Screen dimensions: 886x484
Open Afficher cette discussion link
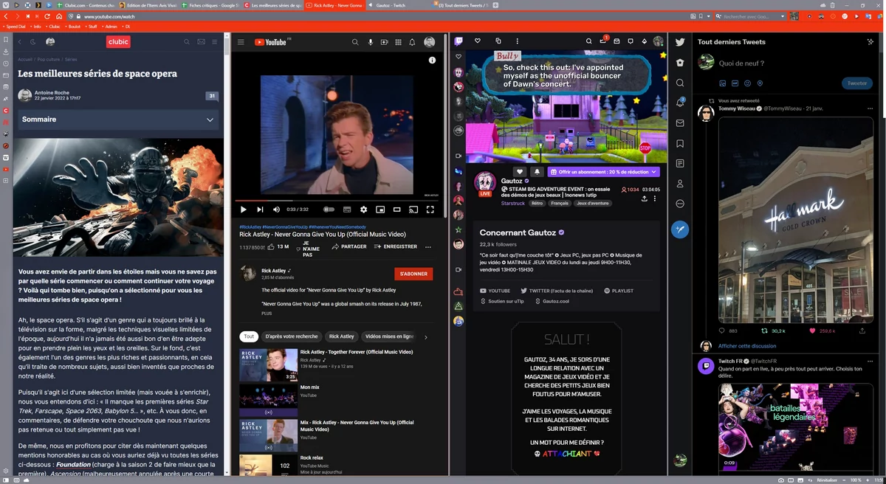747,346
